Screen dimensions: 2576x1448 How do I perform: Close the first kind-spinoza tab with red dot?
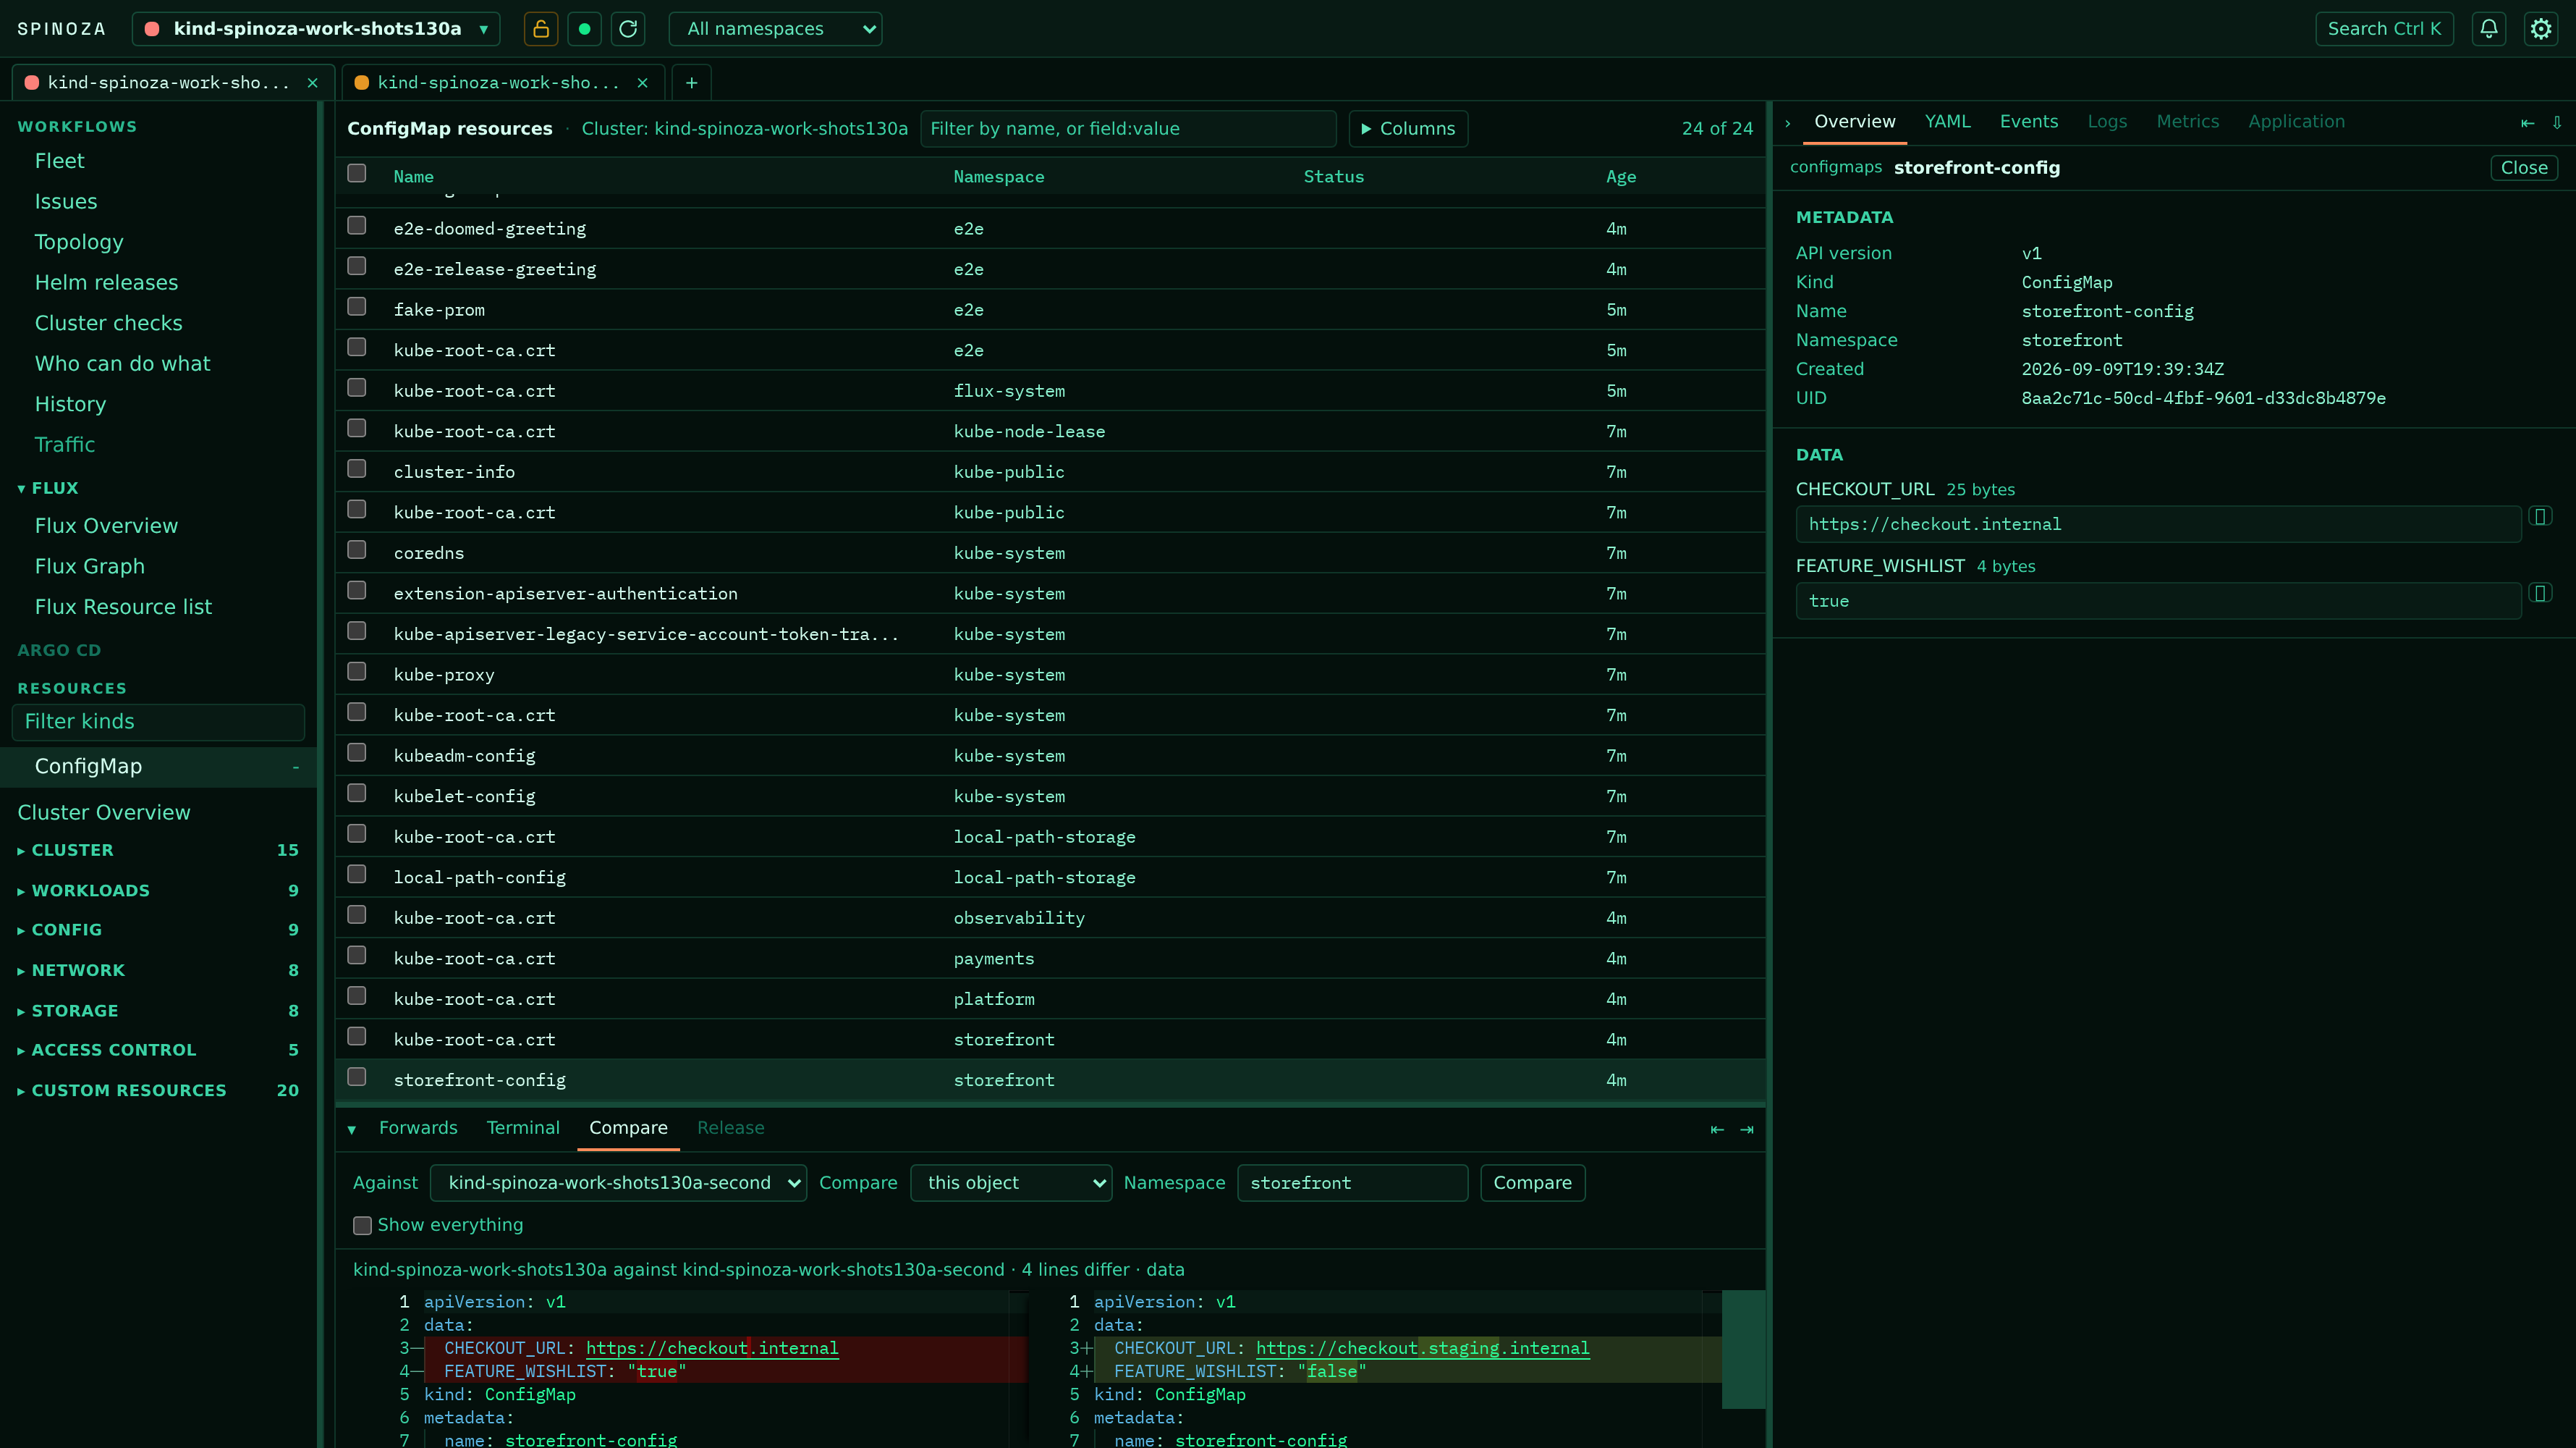click(313, 83)
